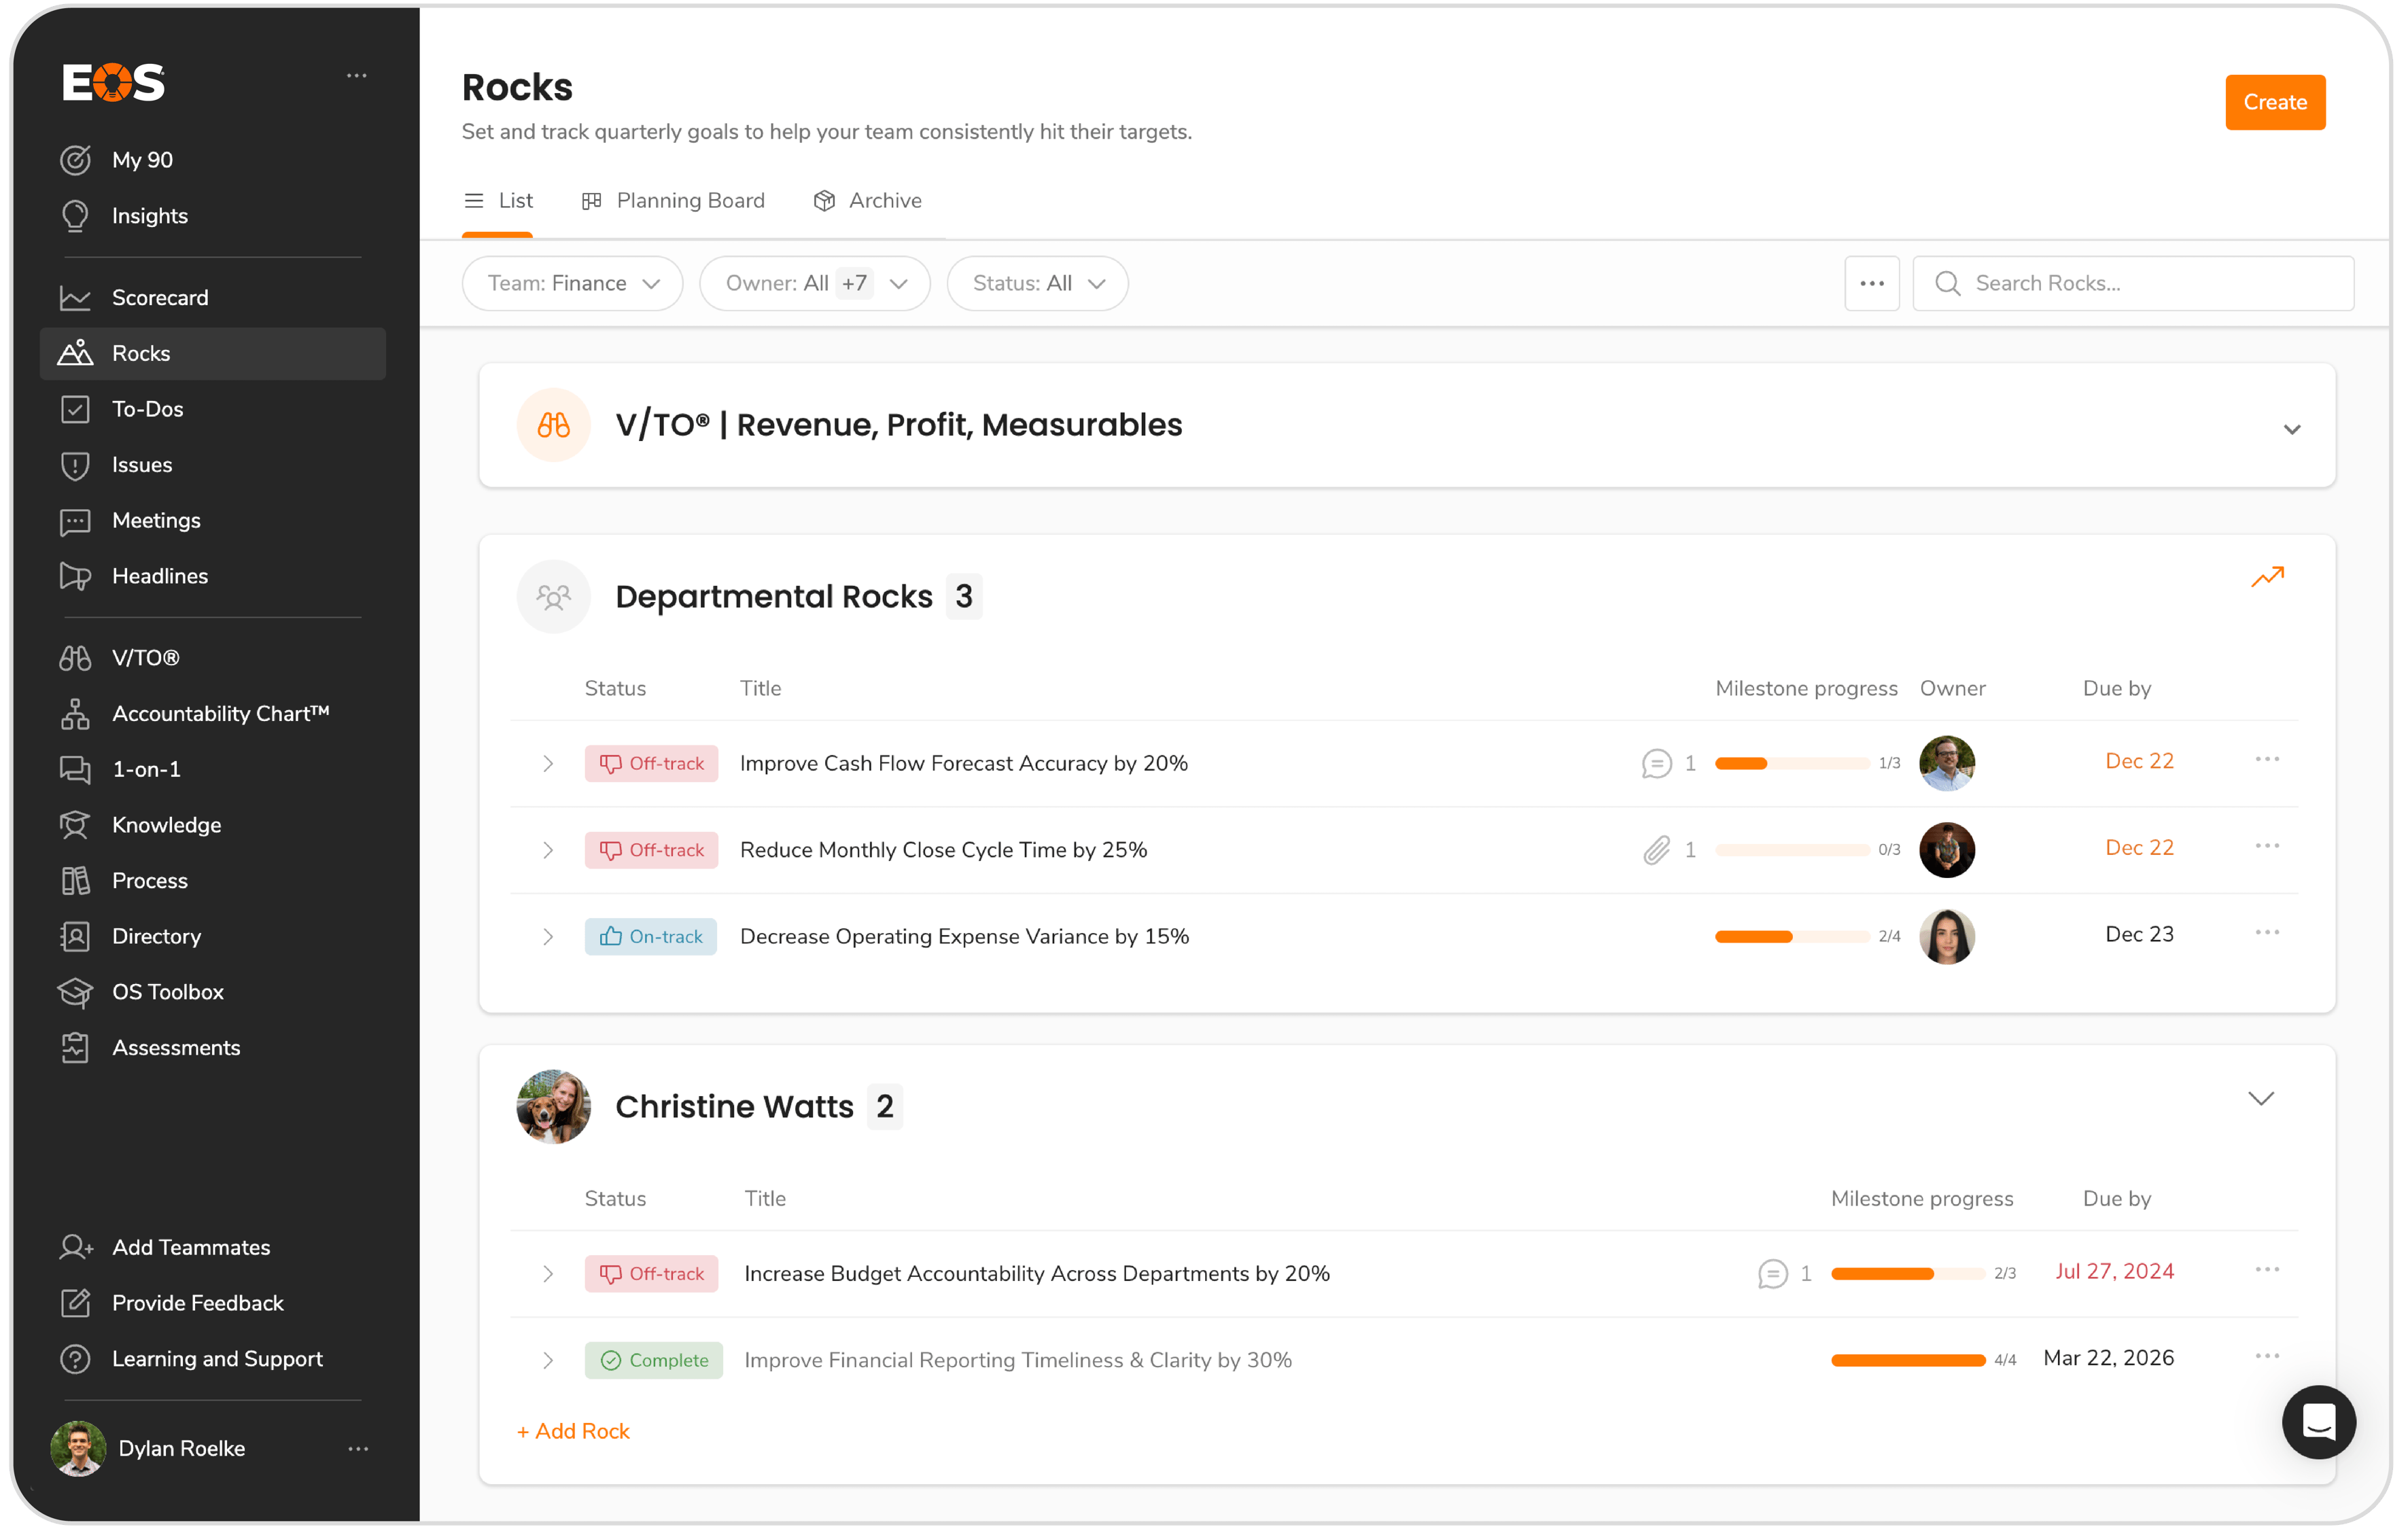Toggle On-track status of Operating Expense rock
Image resolution: width=2408 pixels, height=1529 pixels.
(651, 937)
